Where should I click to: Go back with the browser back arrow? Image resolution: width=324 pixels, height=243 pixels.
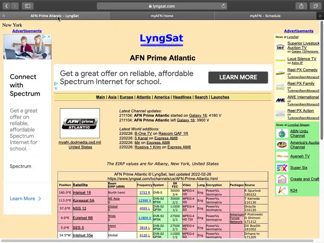coord(6,6)
